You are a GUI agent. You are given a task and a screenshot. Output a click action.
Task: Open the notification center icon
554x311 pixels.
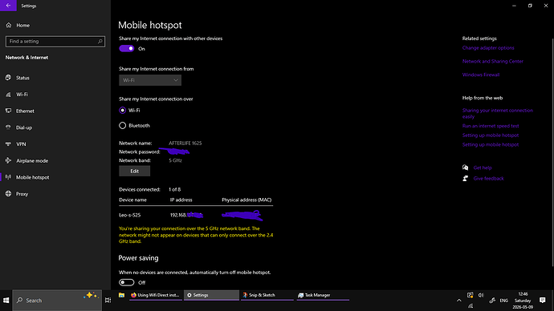543,301
